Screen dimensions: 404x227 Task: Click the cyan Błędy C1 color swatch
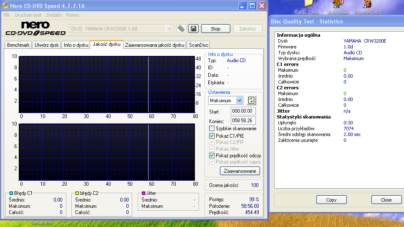click(x=11, y=194)
